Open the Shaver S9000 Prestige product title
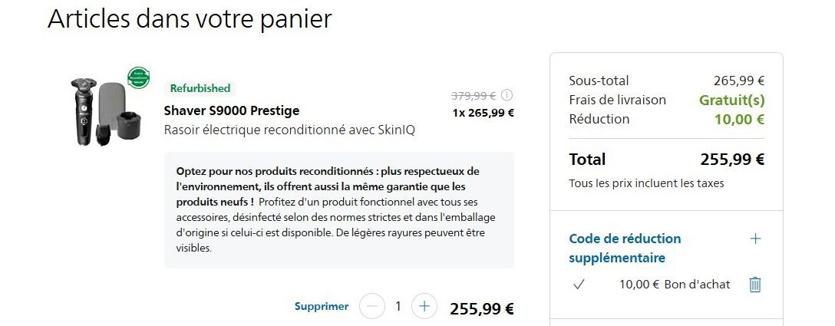The image size is (835, 326). [x=232, y=110]
